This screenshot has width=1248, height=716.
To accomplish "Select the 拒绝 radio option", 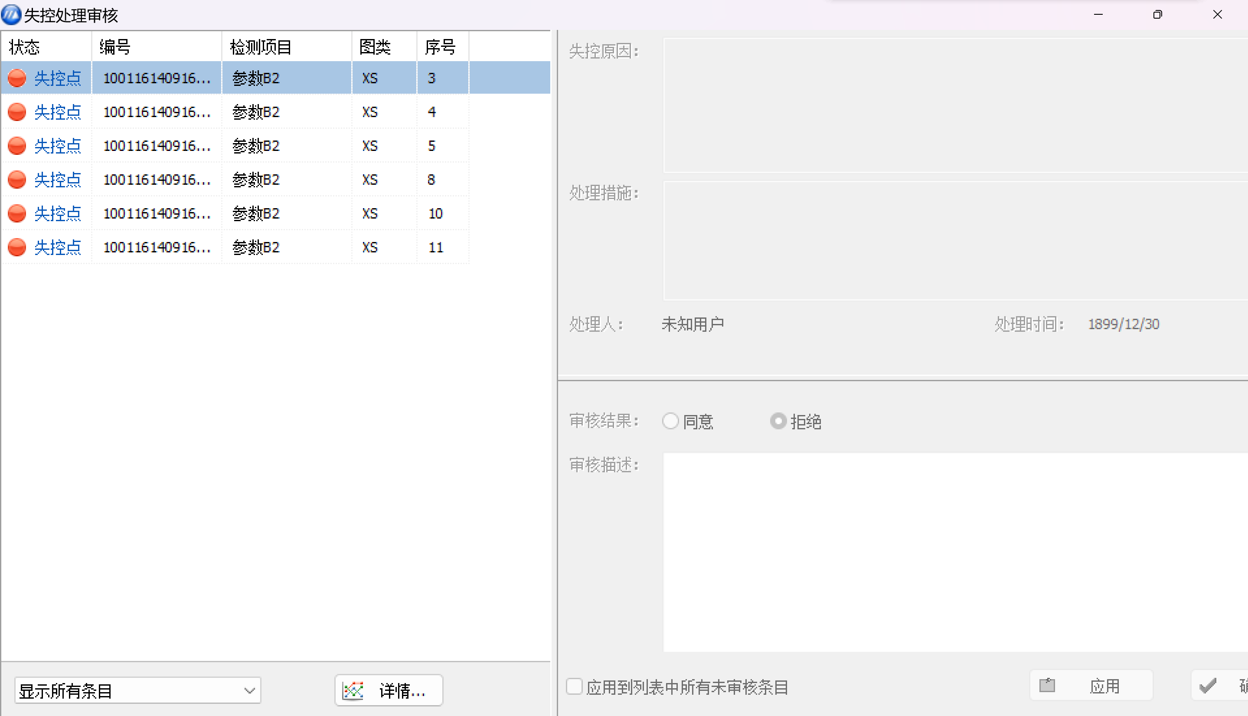I will [778, 421].
